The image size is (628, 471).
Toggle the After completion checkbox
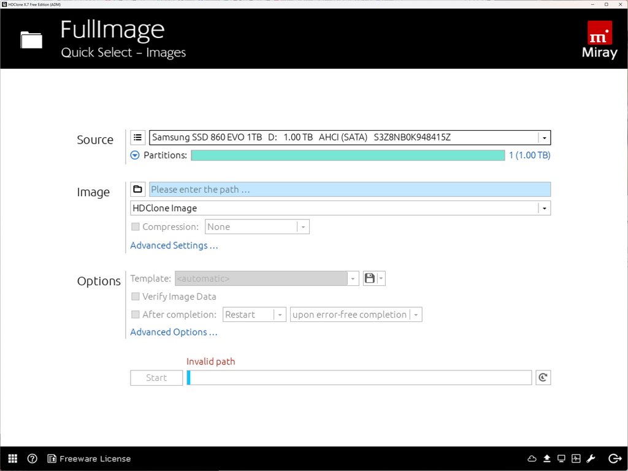136,315
